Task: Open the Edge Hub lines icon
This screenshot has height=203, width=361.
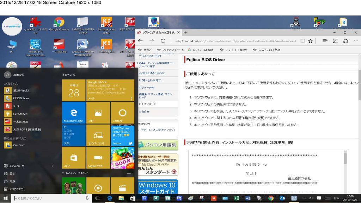Action: point(325,41)
